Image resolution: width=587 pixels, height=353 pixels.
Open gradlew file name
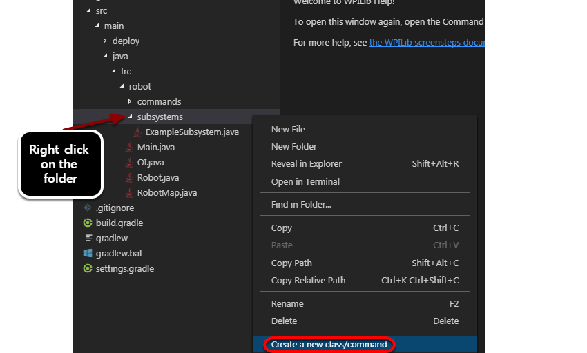click(x=112, y=238)
